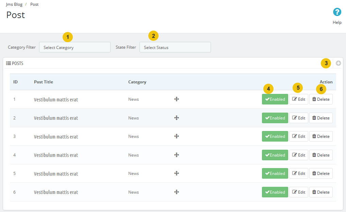Toggle Enabled status of post 1

tap(275, 99)
